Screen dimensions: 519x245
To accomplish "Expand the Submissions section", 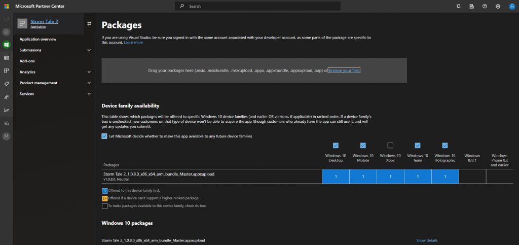I will [89, 50].
